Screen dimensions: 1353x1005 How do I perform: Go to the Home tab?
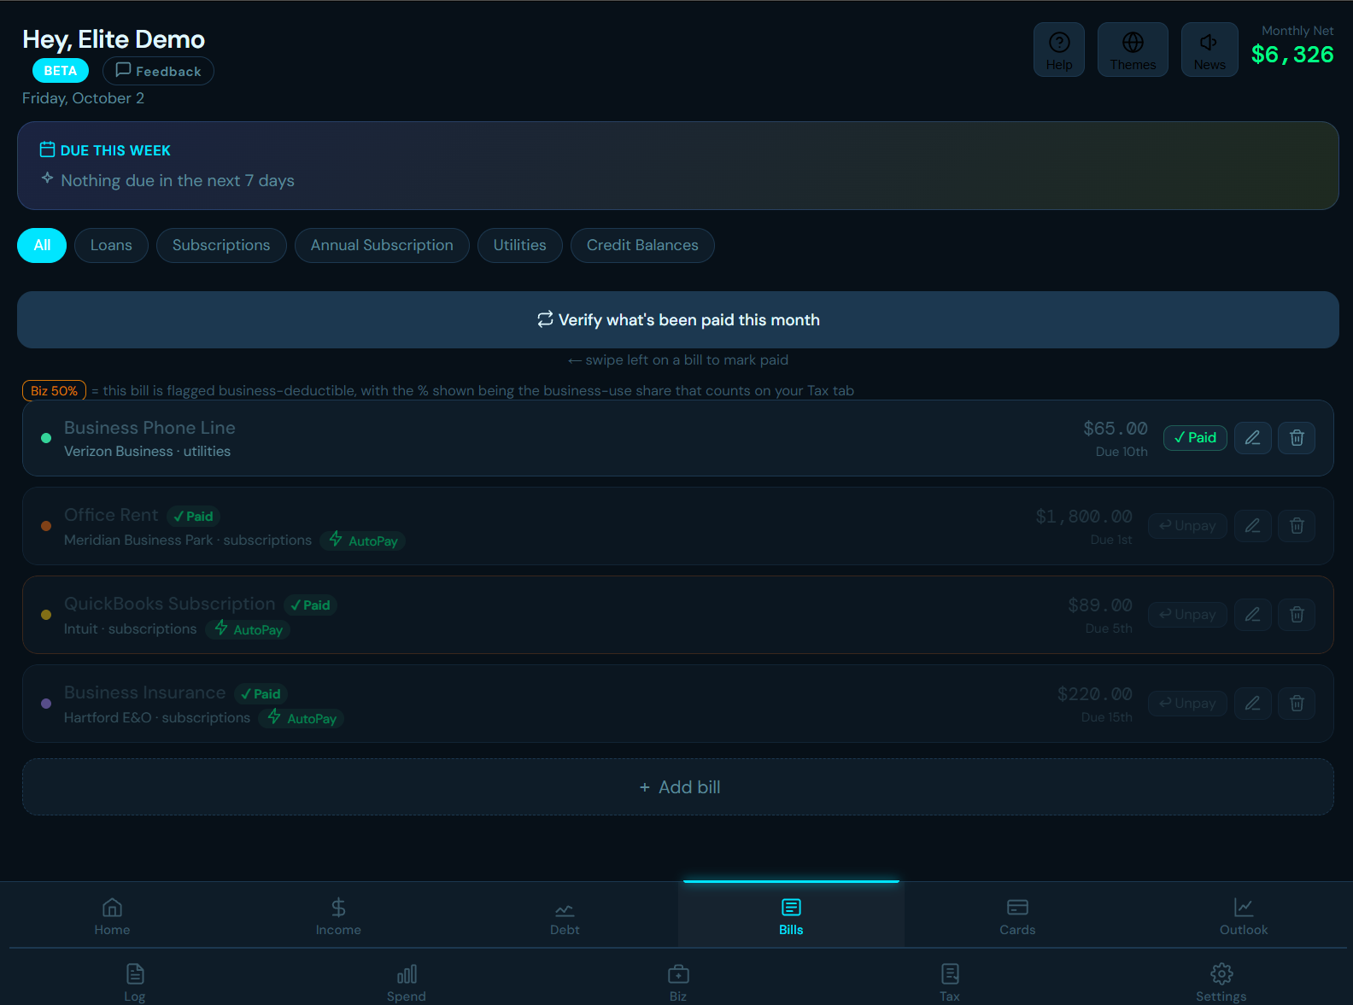[113, 916]
